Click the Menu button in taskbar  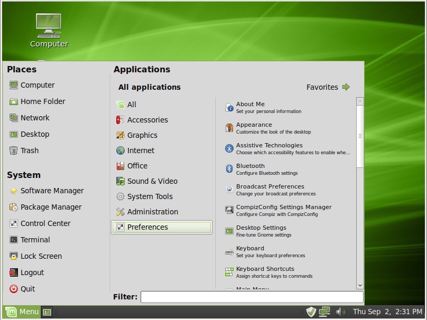[22, 312]
